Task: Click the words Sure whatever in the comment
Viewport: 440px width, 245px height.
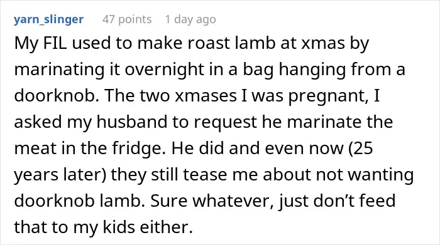Action: [212, 201]
